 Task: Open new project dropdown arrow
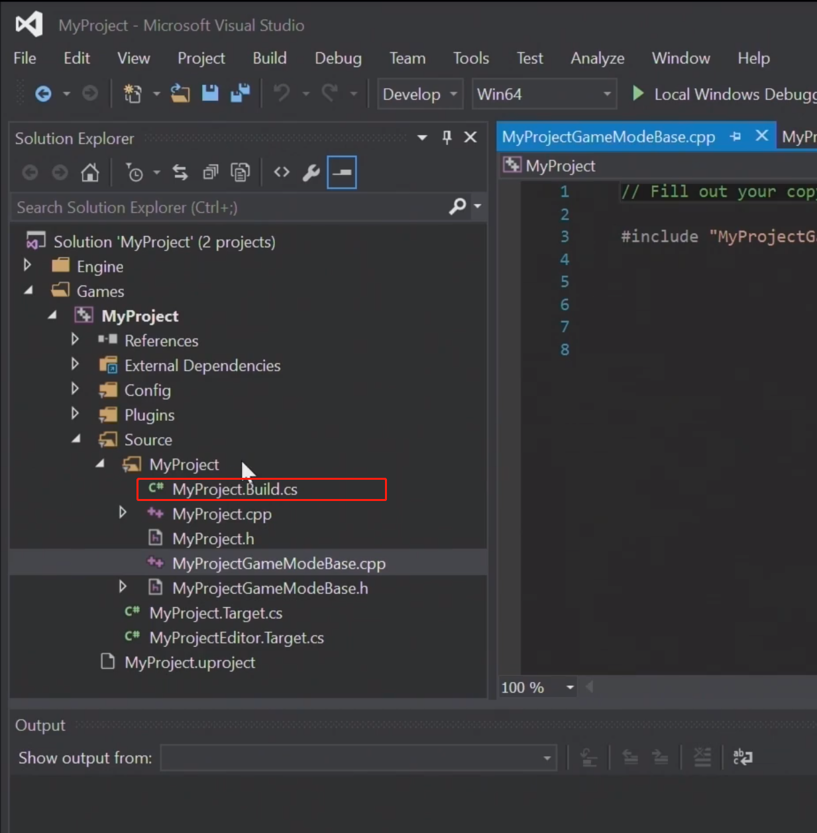pyautogui.click(x=156, y=94)
